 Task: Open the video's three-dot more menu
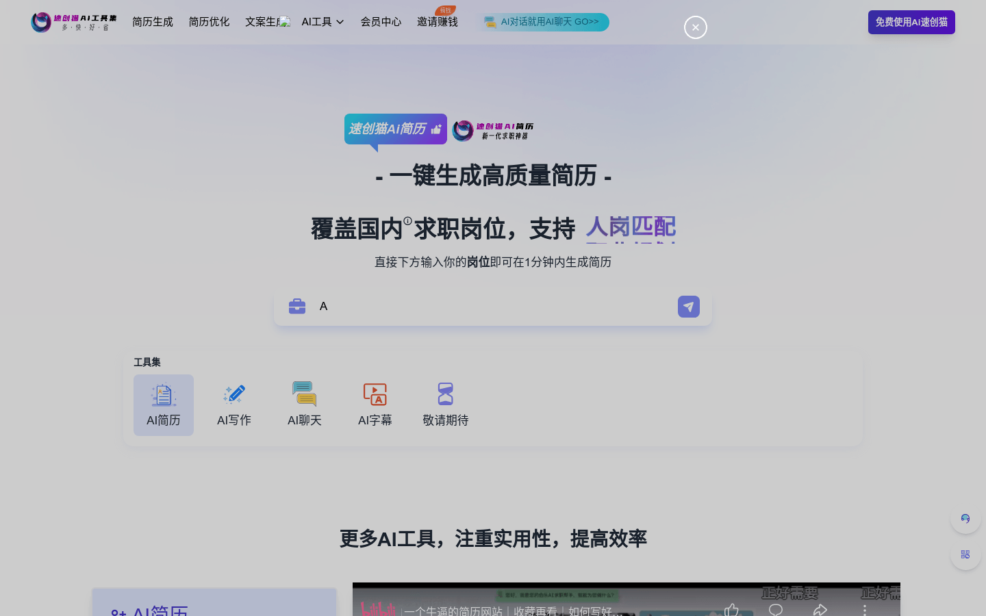point(865,609)
